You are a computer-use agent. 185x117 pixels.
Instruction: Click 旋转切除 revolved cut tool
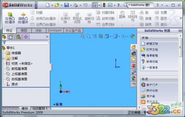click(89, 18)
